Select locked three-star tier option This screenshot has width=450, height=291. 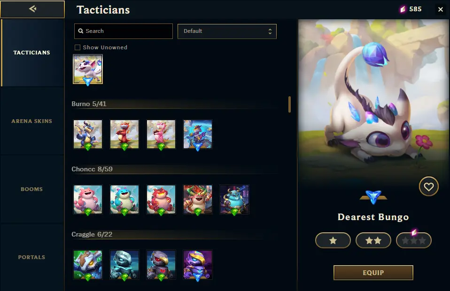(x=414, y=240)
